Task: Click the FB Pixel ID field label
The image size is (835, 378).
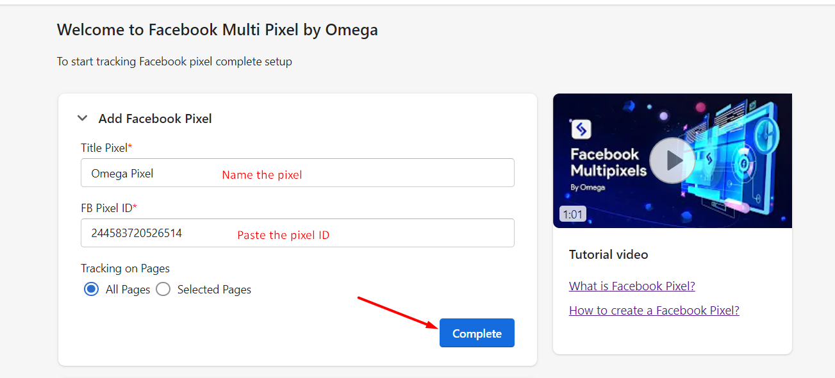Action: click(109, 208)
